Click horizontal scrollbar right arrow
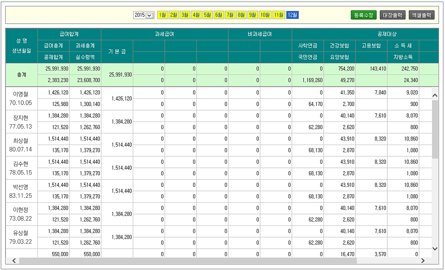The height and width of the screenshot is (270, 445). coord(423,261)
